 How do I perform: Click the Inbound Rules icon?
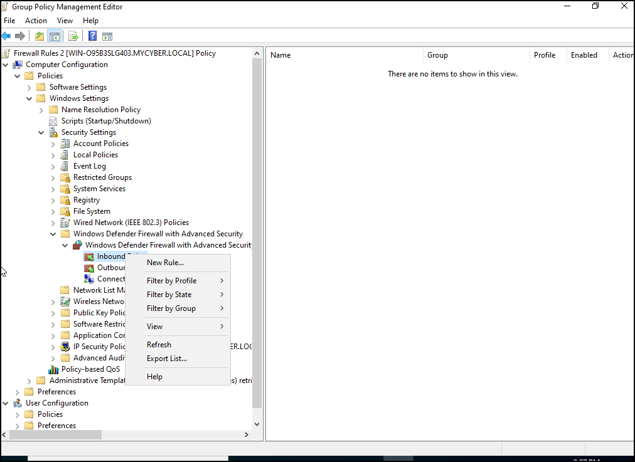coord(89,256)
